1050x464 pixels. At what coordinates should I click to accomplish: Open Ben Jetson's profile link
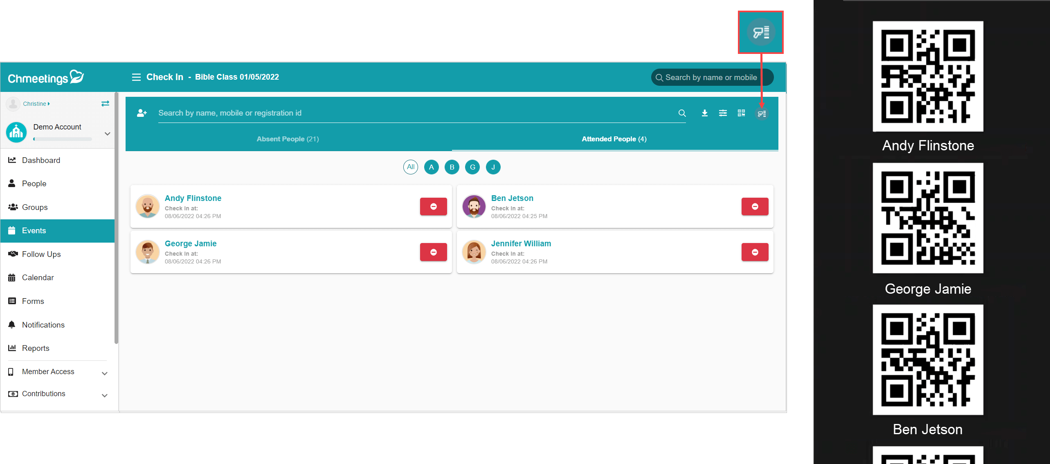[512, 198]
